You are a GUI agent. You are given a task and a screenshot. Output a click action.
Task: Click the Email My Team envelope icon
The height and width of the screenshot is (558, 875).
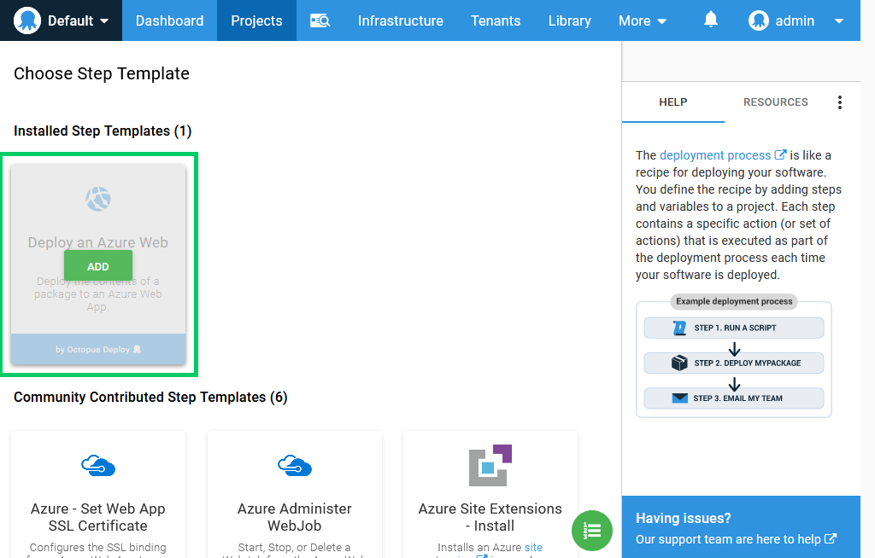click(679, 398)
